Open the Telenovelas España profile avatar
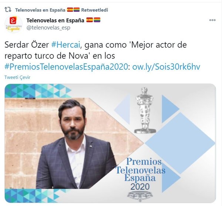This screenshot has height=206, width=222. 14,24
